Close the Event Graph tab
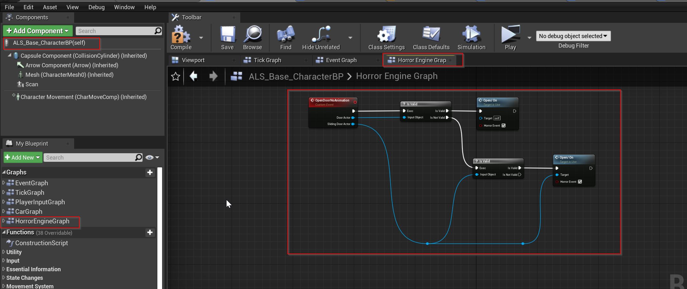This screenshot has width=687, height=289. pos(378,60)
